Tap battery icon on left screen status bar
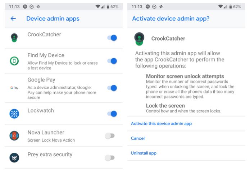The image size is (250, 179). [x=108, y=7]
